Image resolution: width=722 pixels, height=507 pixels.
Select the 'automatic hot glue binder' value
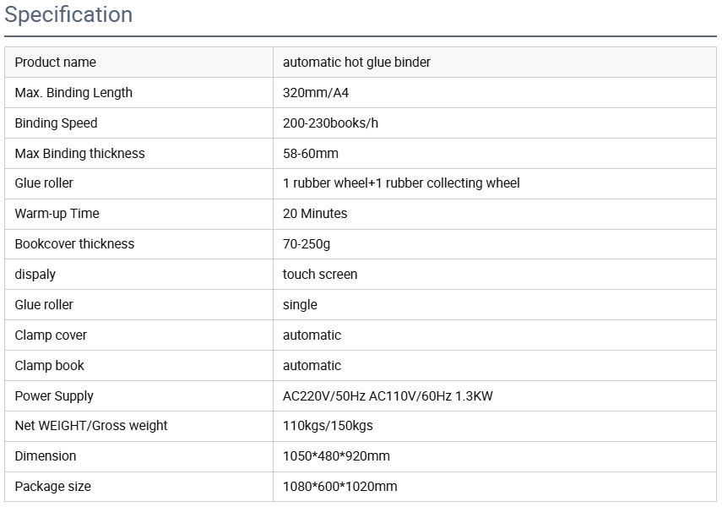(x=356, y=63)
